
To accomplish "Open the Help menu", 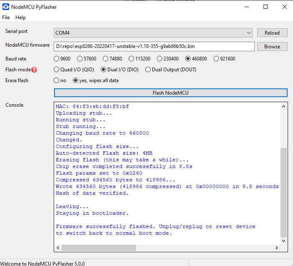I will click(x=20, y=18).
